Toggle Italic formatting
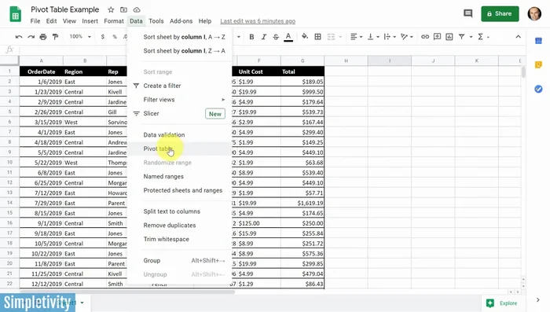Screen dimensions: 550x312 [264, 36]
